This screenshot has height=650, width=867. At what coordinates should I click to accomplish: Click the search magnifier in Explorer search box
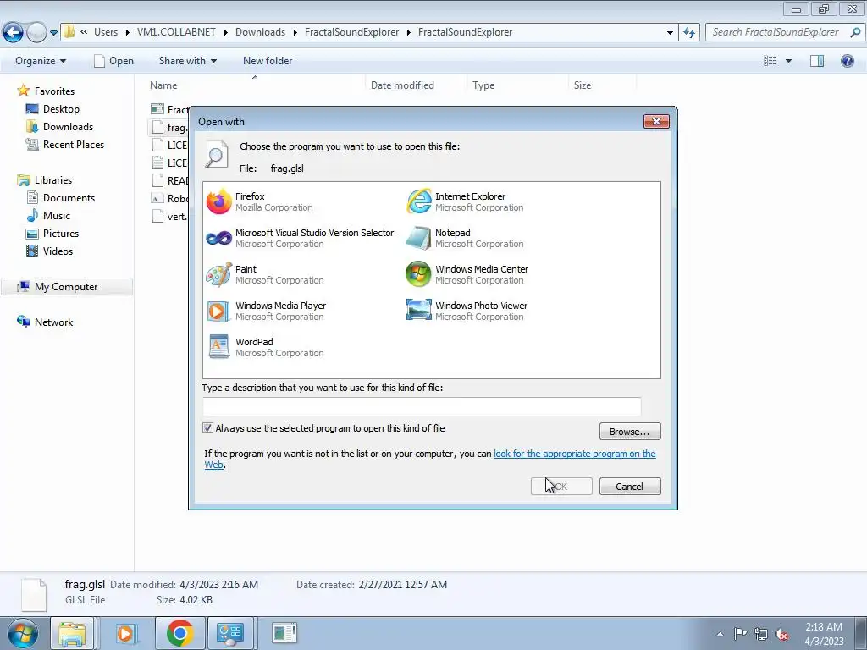855,32
